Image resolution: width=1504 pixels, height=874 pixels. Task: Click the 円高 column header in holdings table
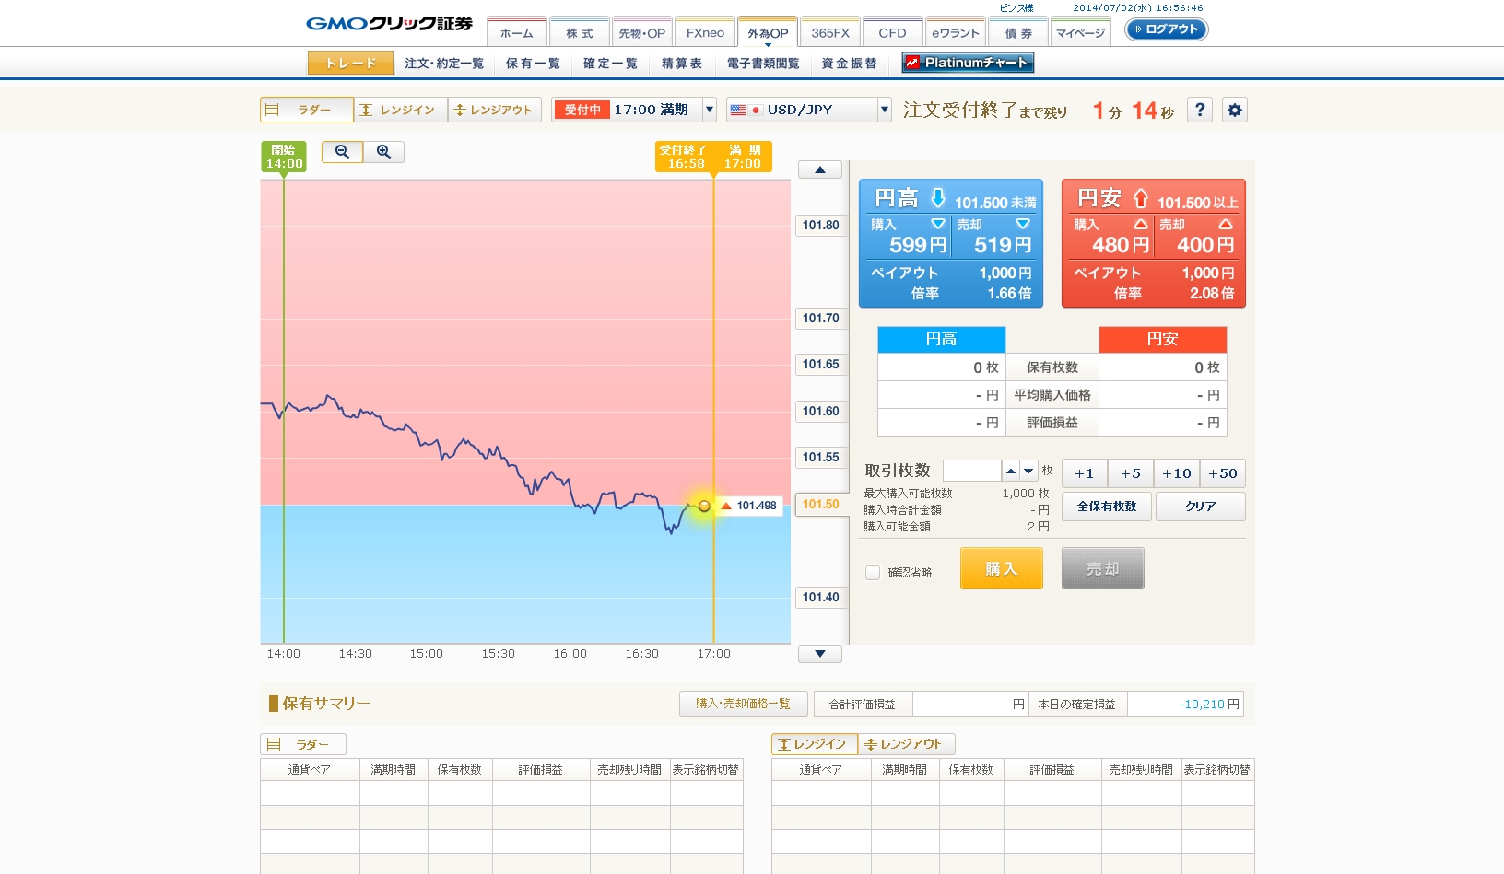[x=941, y=339]
